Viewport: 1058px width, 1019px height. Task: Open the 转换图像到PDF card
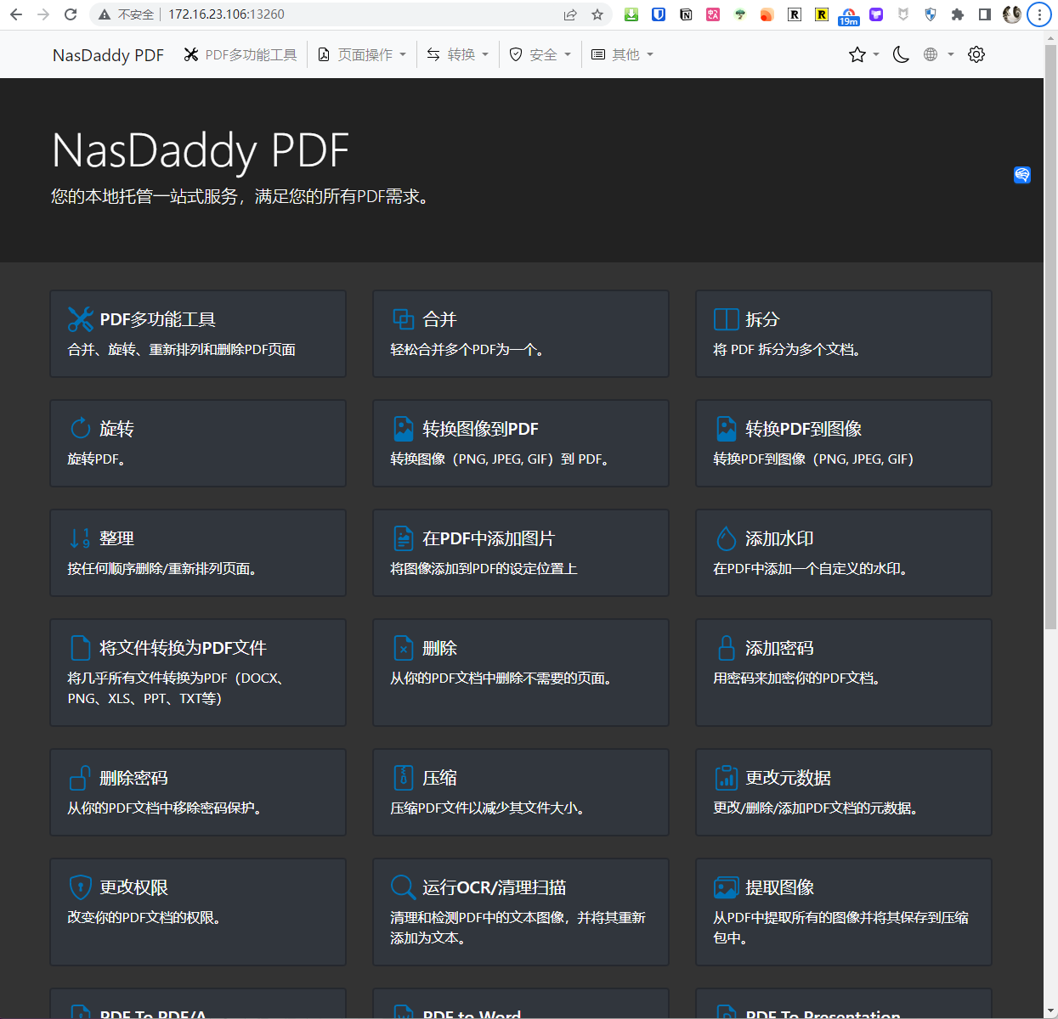520,442
